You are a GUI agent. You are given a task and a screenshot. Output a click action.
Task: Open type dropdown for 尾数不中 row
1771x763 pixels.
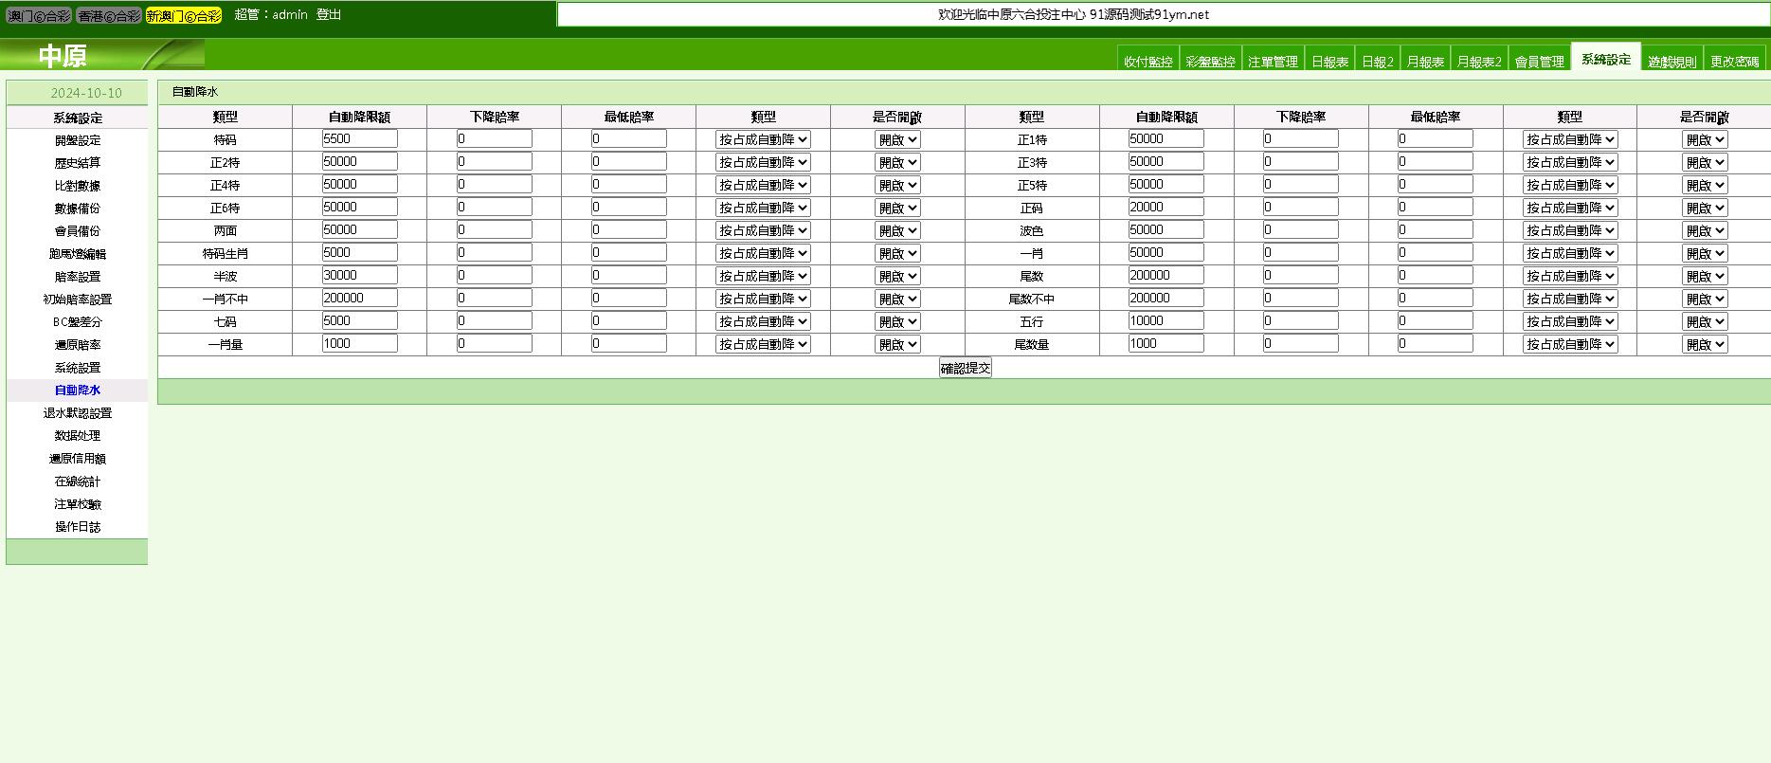[x=1570, y=299]
